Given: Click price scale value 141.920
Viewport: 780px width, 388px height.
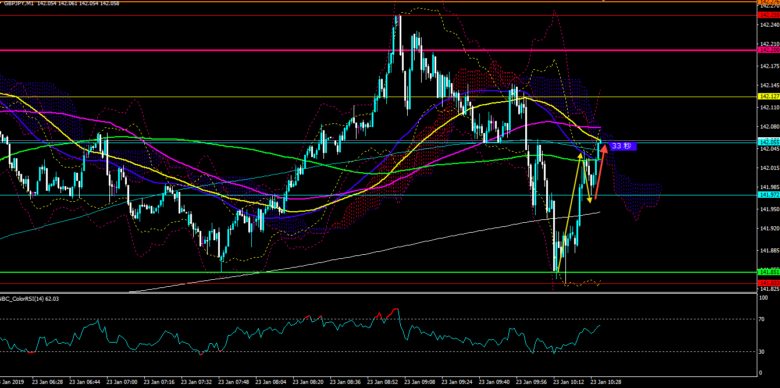Looking at the screenshot, I should (769, 229).
